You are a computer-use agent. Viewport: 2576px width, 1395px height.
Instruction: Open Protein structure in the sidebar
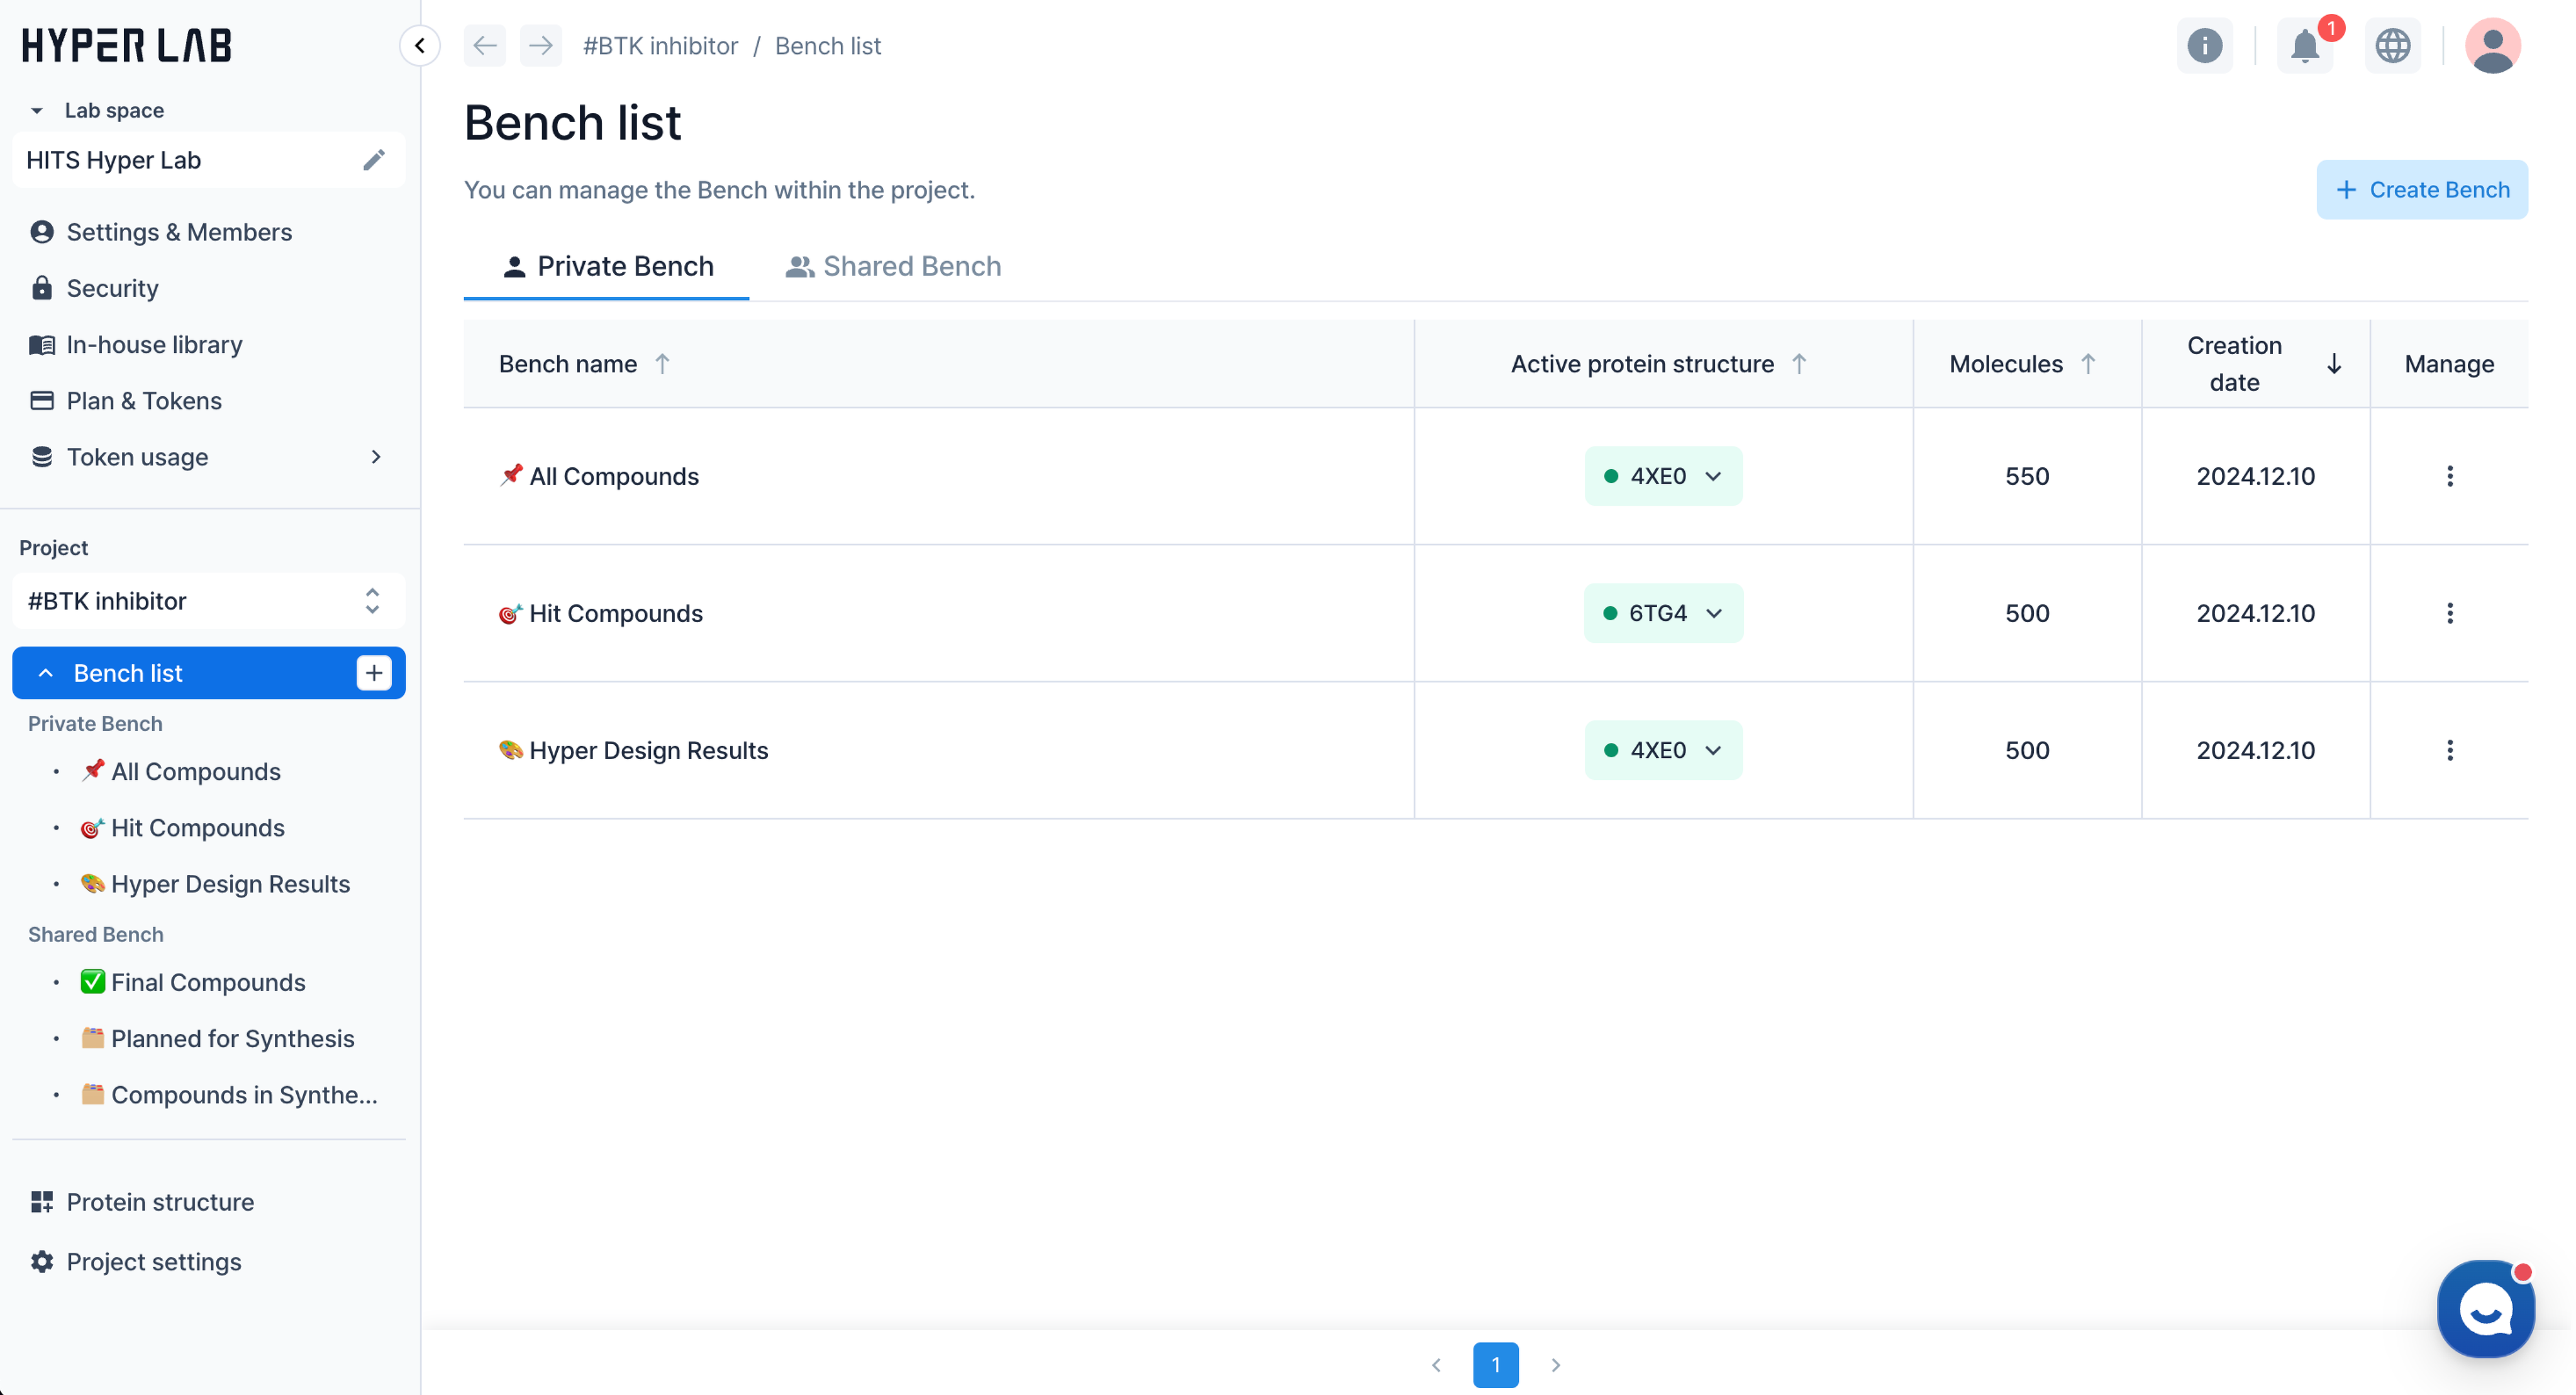tap(160, 1202)
